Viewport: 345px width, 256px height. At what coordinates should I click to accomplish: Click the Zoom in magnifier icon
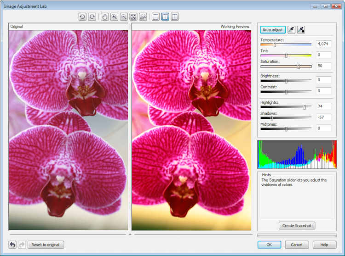coord(114,17)
